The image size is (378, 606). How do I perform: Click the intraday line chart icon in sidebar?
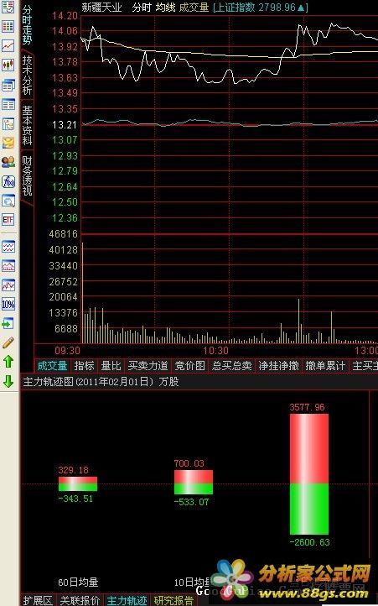tap(8, 45)
